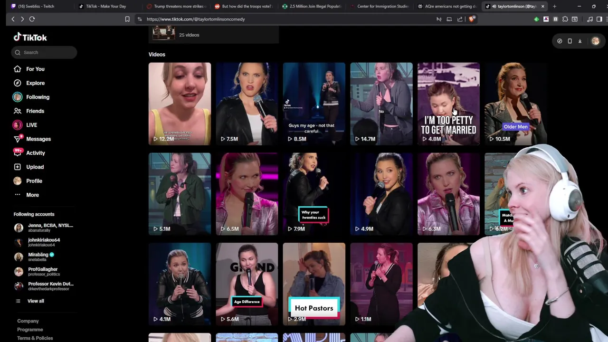Click the TikTok search field
This screenshot has width=608, height=342.
click(44, 52)
